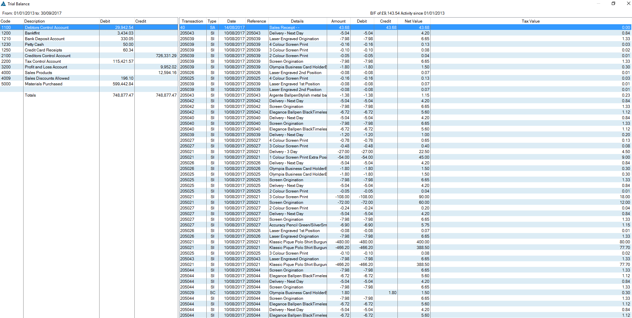
Task: Restore down the Trial Balance window
Action: tap(613, 4)
